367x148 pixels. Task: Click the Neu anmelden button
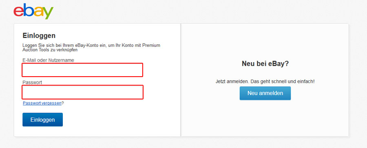coord(265,93)
